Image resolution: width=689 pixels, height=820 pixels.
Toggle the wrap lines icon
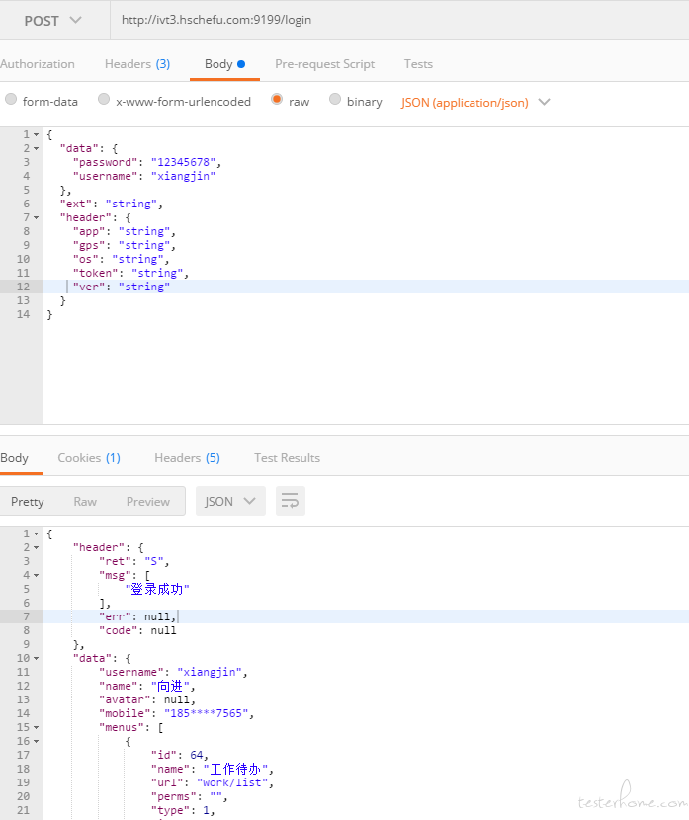pos(291,501)
